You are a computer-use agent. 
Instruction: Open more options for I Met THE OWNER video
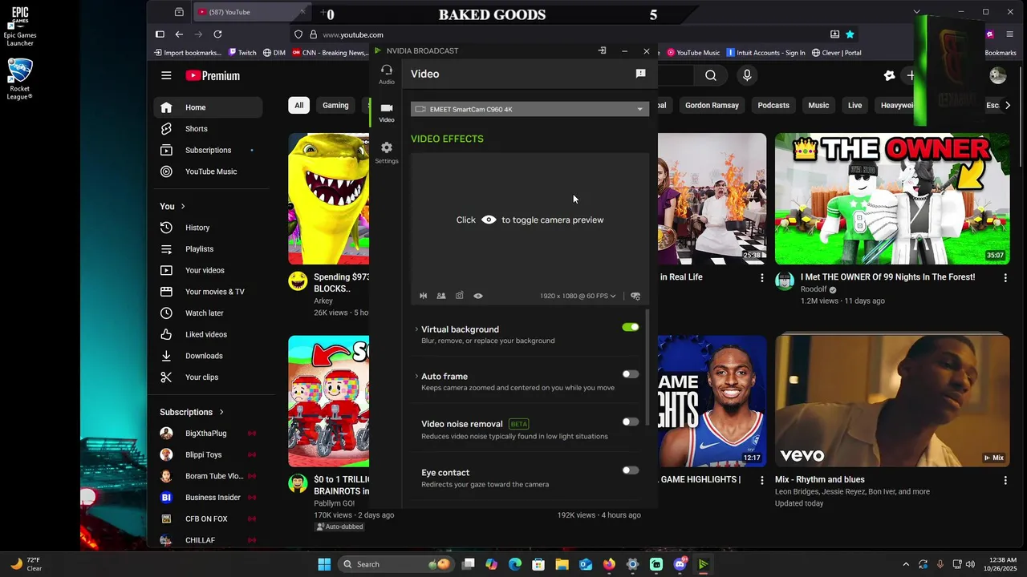pyautogui.click(x=1005, y=277)
